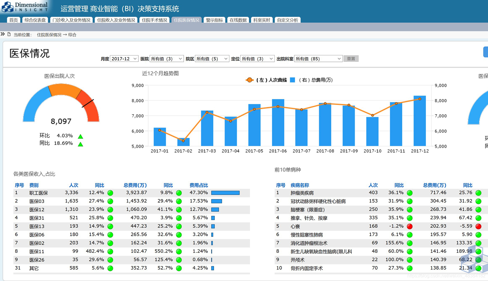Click the green indicator next to 27.4% in 医保03 row
Image resolution: width=488 pixels, height=281 pixels.
click(110, 201)
